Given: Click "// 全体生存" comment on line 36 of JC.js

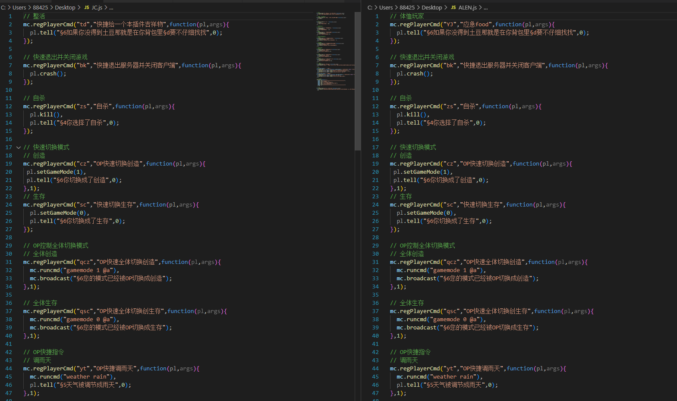Looking at the screenshot, I should [x=40, y=303].
